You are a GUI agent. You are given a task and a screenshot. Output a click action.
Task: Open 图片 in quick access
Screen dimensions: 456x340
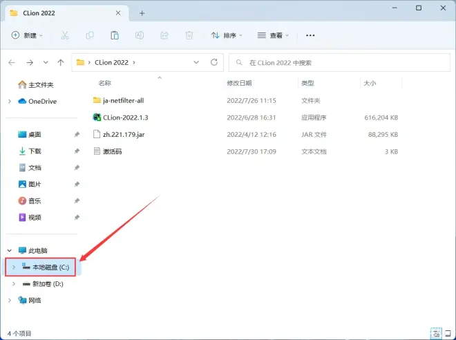(30, 184)
